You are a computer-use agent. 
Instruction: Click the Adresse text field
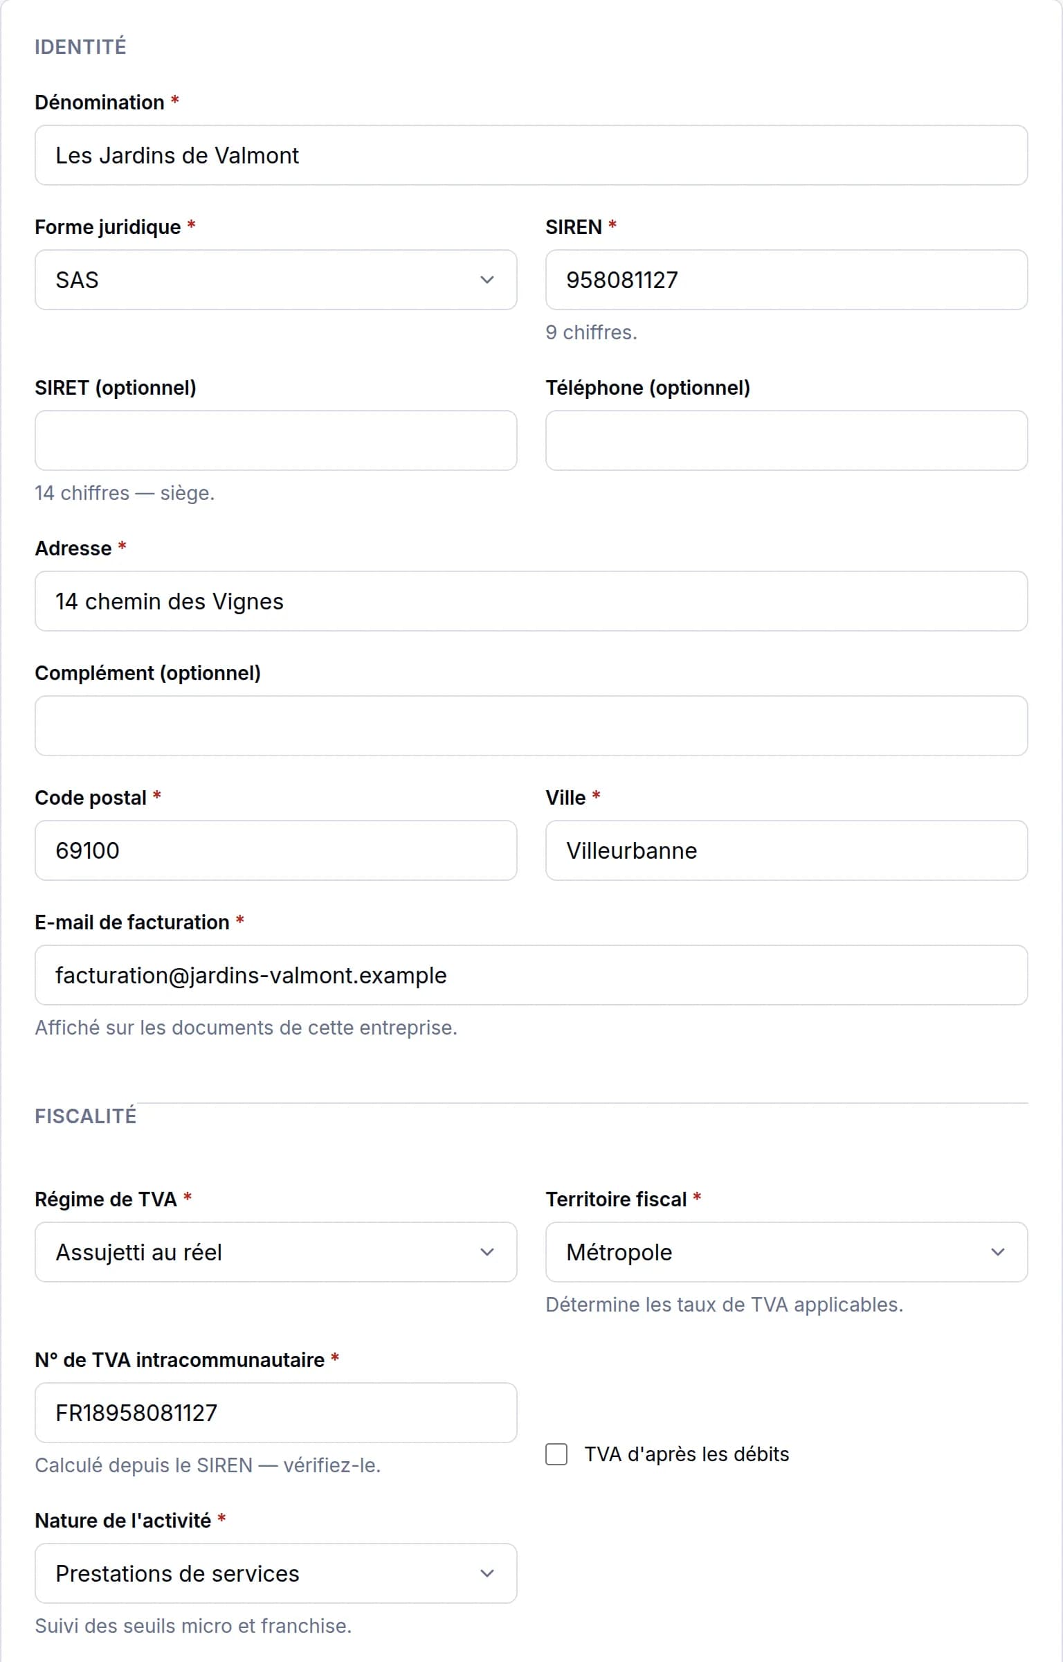click(531, 601)
